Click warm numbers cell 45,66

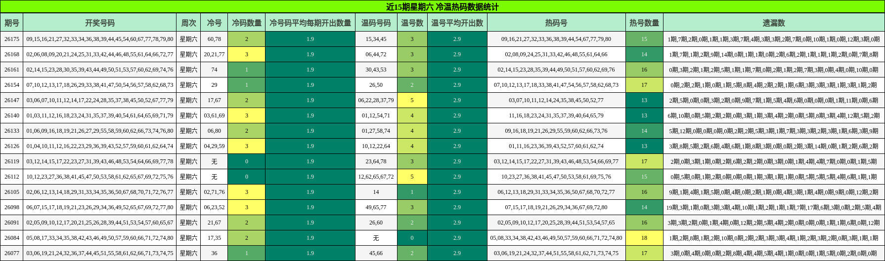[376, 253]
